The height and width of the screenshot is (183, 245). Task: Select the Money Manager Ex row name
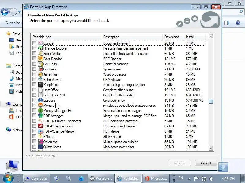click(57, 111)
